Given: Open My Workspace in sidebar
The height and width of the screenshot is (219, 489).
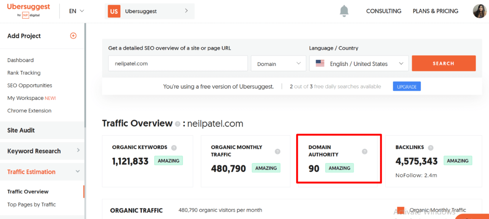Looking at the screenshot, I should [x=32, y=98].
